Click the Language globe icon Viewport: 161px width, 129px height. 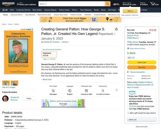pyautogui.click(x=70, y=91)
